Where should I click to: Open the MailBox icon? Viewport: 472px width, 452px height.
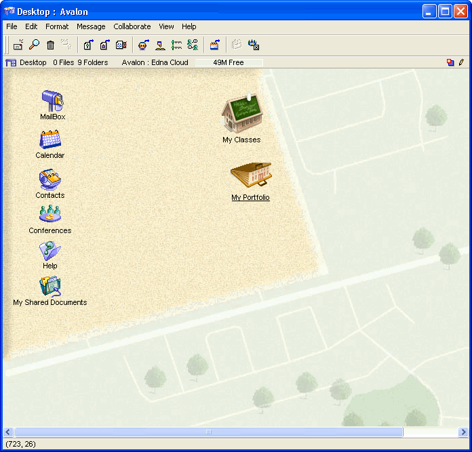tap(52, 102)
